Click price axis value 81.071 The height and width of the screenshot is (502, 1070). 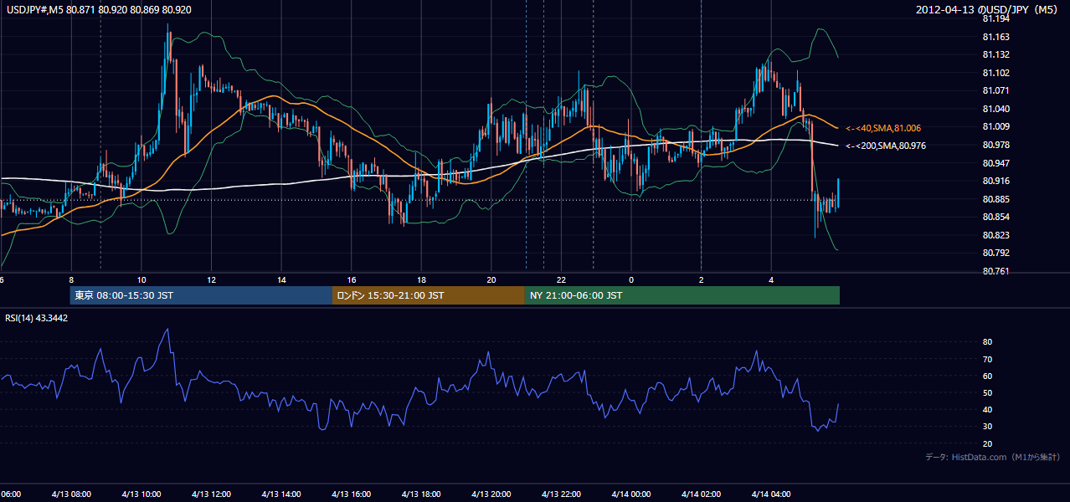pyautogui.click(x=996, y=90)
